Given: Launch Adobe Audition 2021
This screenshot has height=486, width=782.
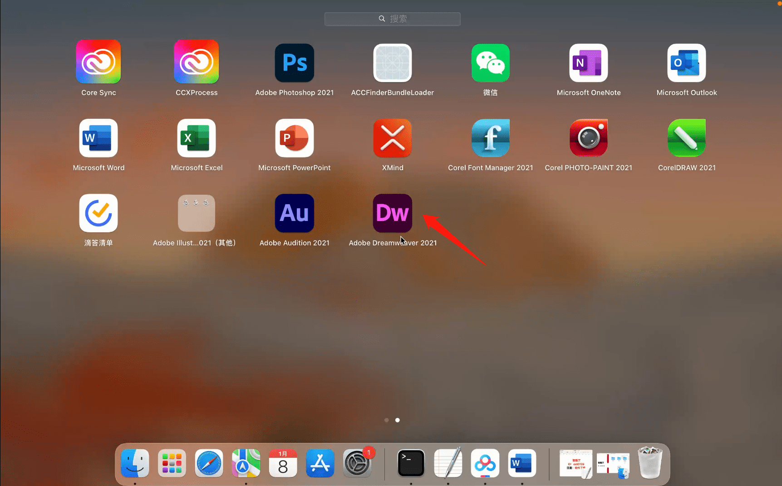Looking at the screenshot, I should coord(295,213).
